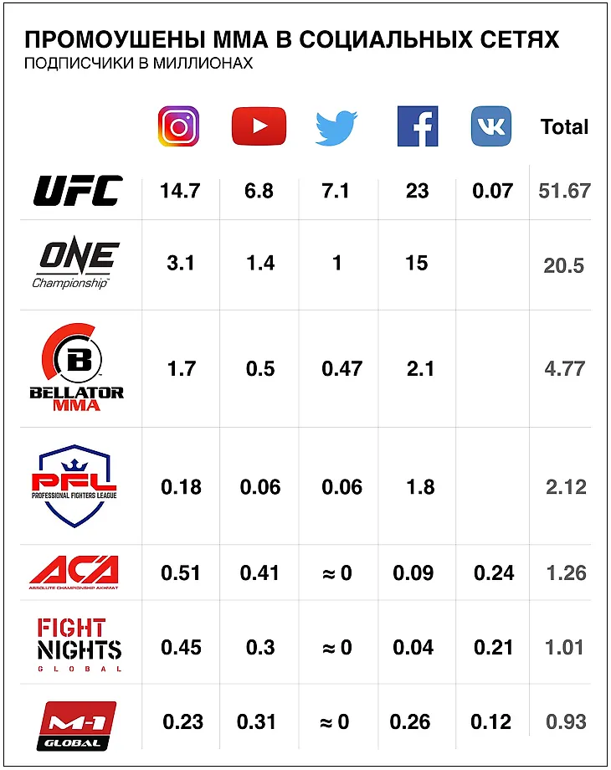This screenshot has height=770, width=611.
Task: Click UFC total value 51.67
Action: (x=564, y=191)
